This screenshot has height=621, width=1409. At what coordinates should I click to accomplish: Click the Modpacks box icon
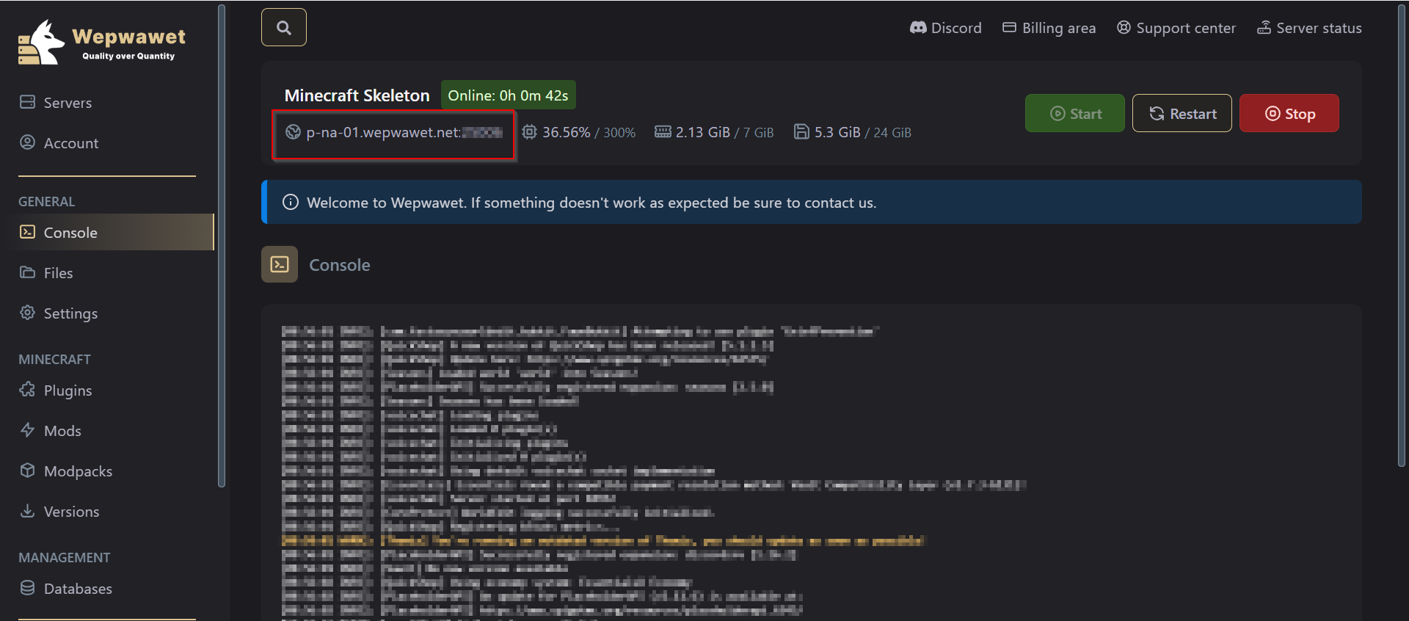tap(27, 471)
